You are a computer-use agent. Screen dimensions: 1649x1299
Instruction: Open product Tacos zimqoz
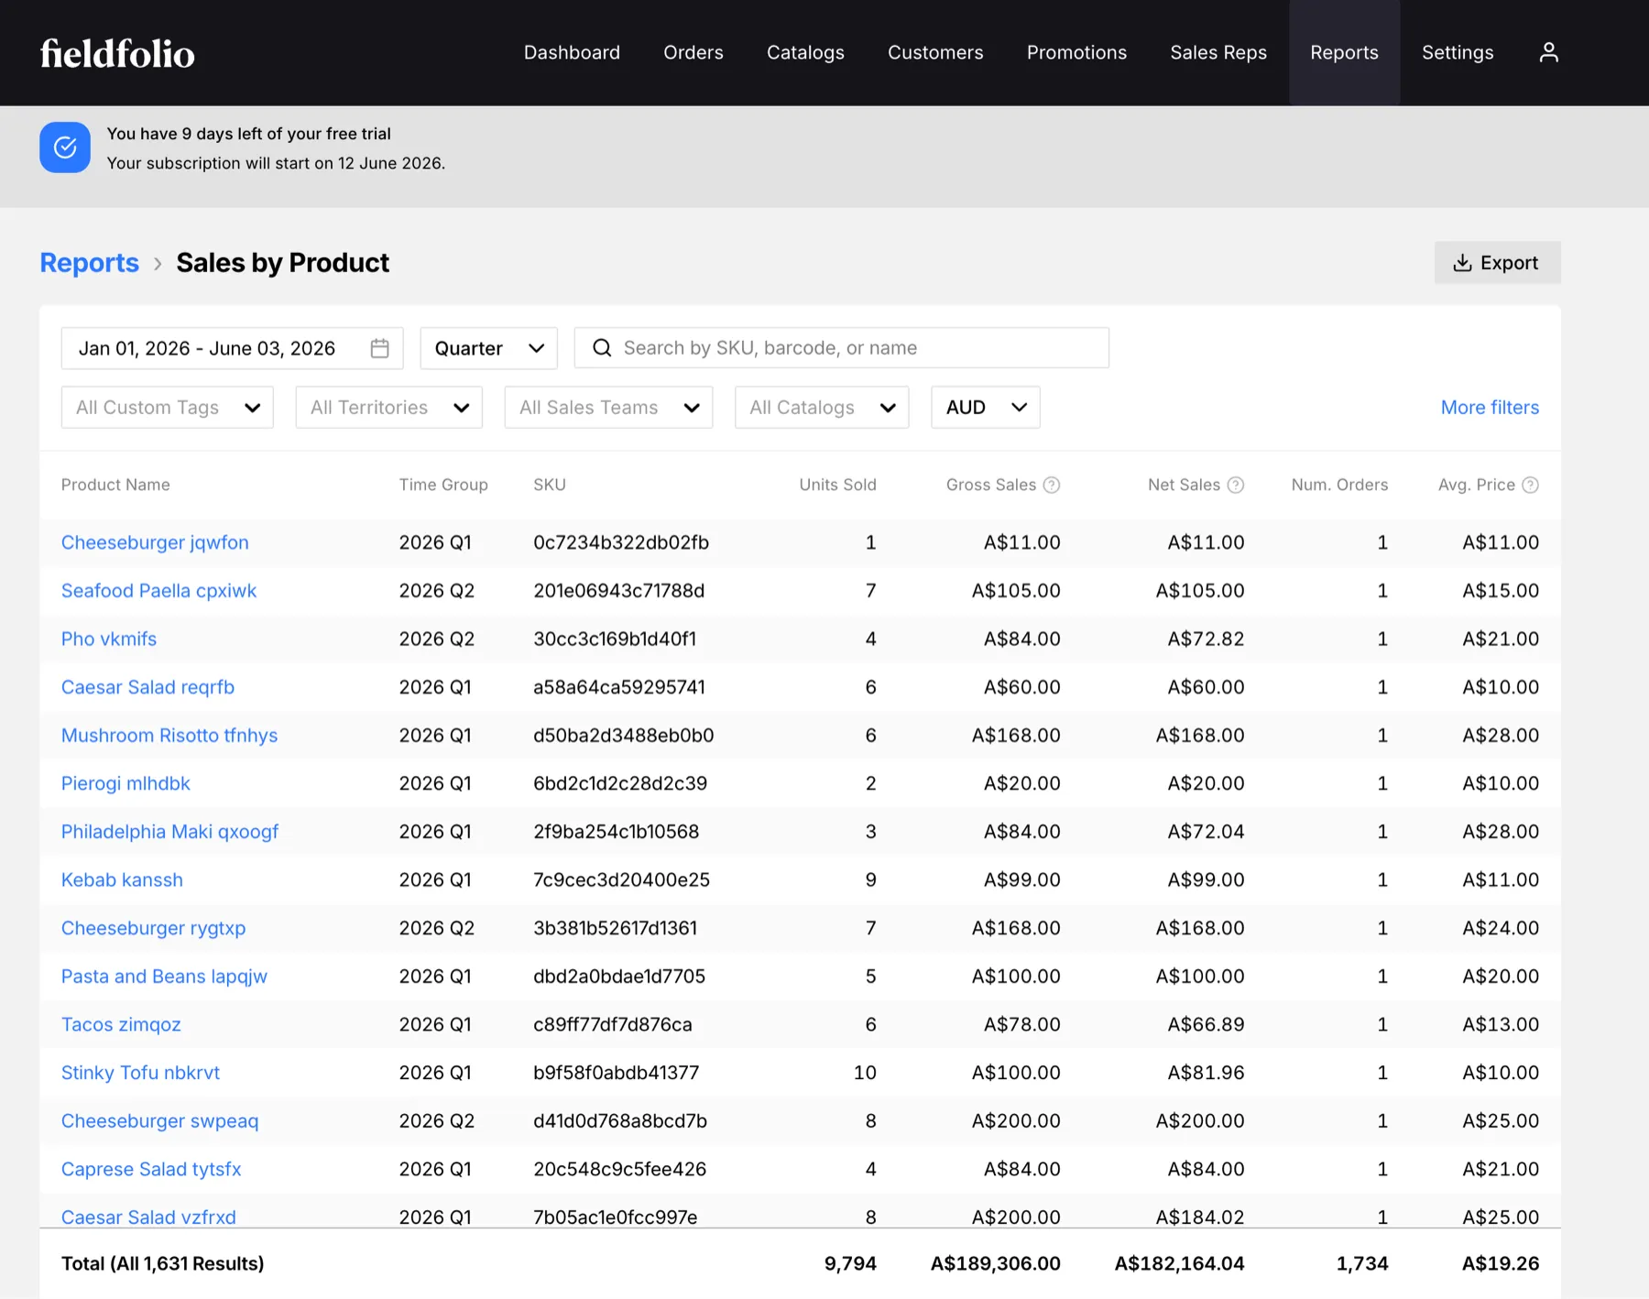pyautogui.click(x=121, y=1024)
